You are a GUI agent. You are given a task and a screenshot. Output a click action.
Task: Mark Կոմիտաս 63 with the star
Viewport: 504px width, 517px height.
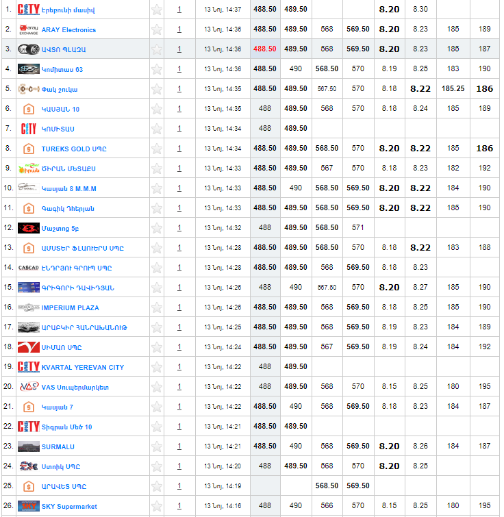click(x=157, y=69)
